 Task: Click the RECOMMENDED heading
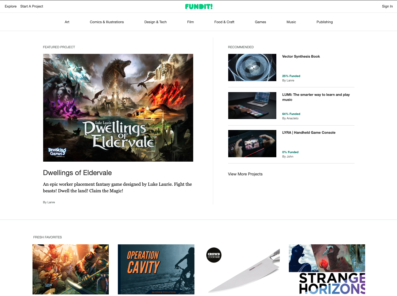point(241,47)
